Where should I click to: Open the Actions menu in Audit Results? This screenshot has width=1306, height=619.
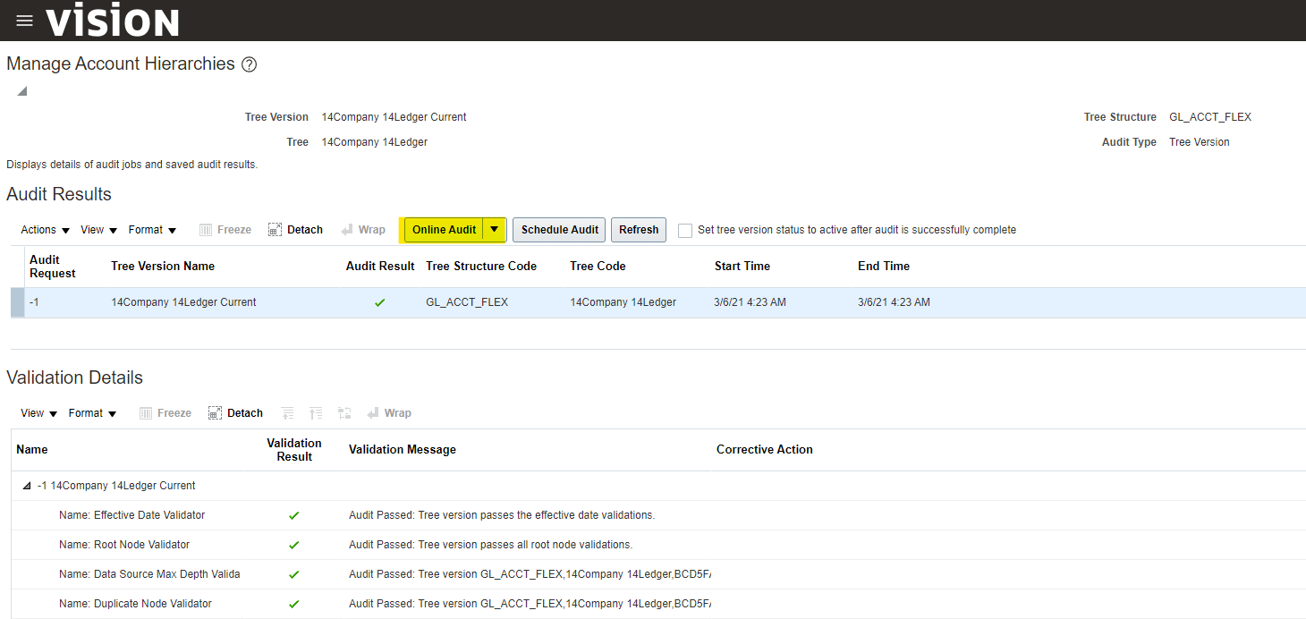pos(45,230)
